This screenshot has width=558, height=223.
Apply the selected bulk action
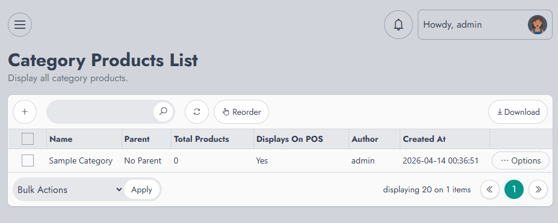(141, 189)
